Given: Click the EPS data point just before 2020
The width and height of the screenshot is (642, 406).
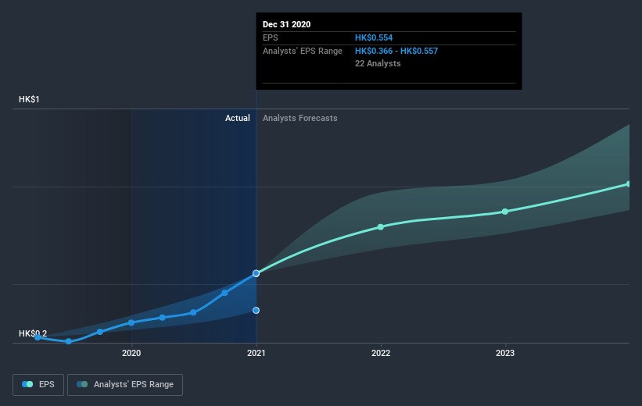Looking at the screenshot, I should (100, 332).
